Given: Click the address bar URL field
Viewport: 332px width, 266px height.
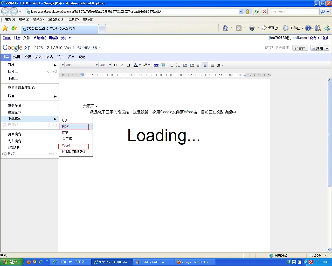Looking at the screenshot, I should coord(134,11).
